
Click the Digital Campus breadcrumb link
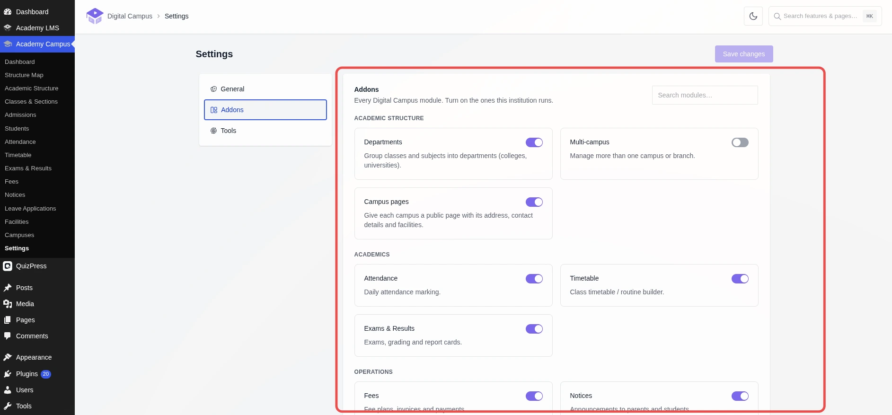click(x=130, y=16)
